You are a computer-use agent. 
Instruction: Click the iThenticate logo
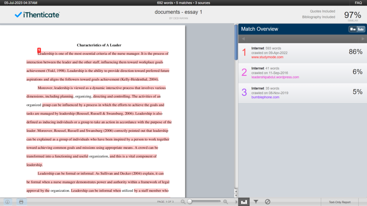pyautogui.click(x=37, y=15)
